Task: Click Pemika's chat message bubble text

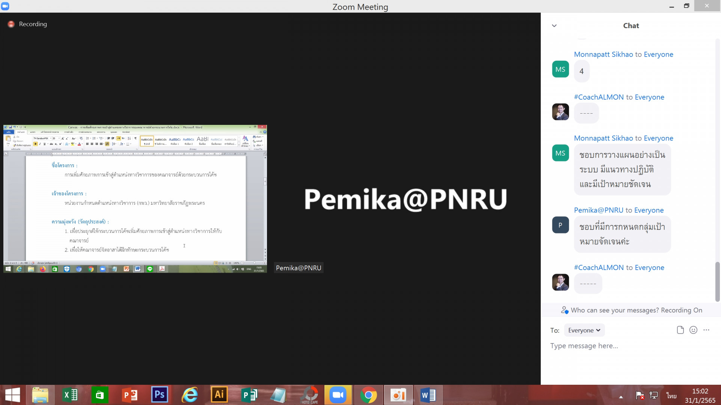Action: 622,234
